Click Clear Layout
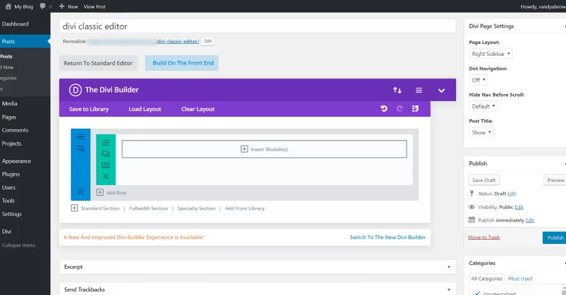Image resolution: width=566 pixels, height=295 pixels. [198, 109]
